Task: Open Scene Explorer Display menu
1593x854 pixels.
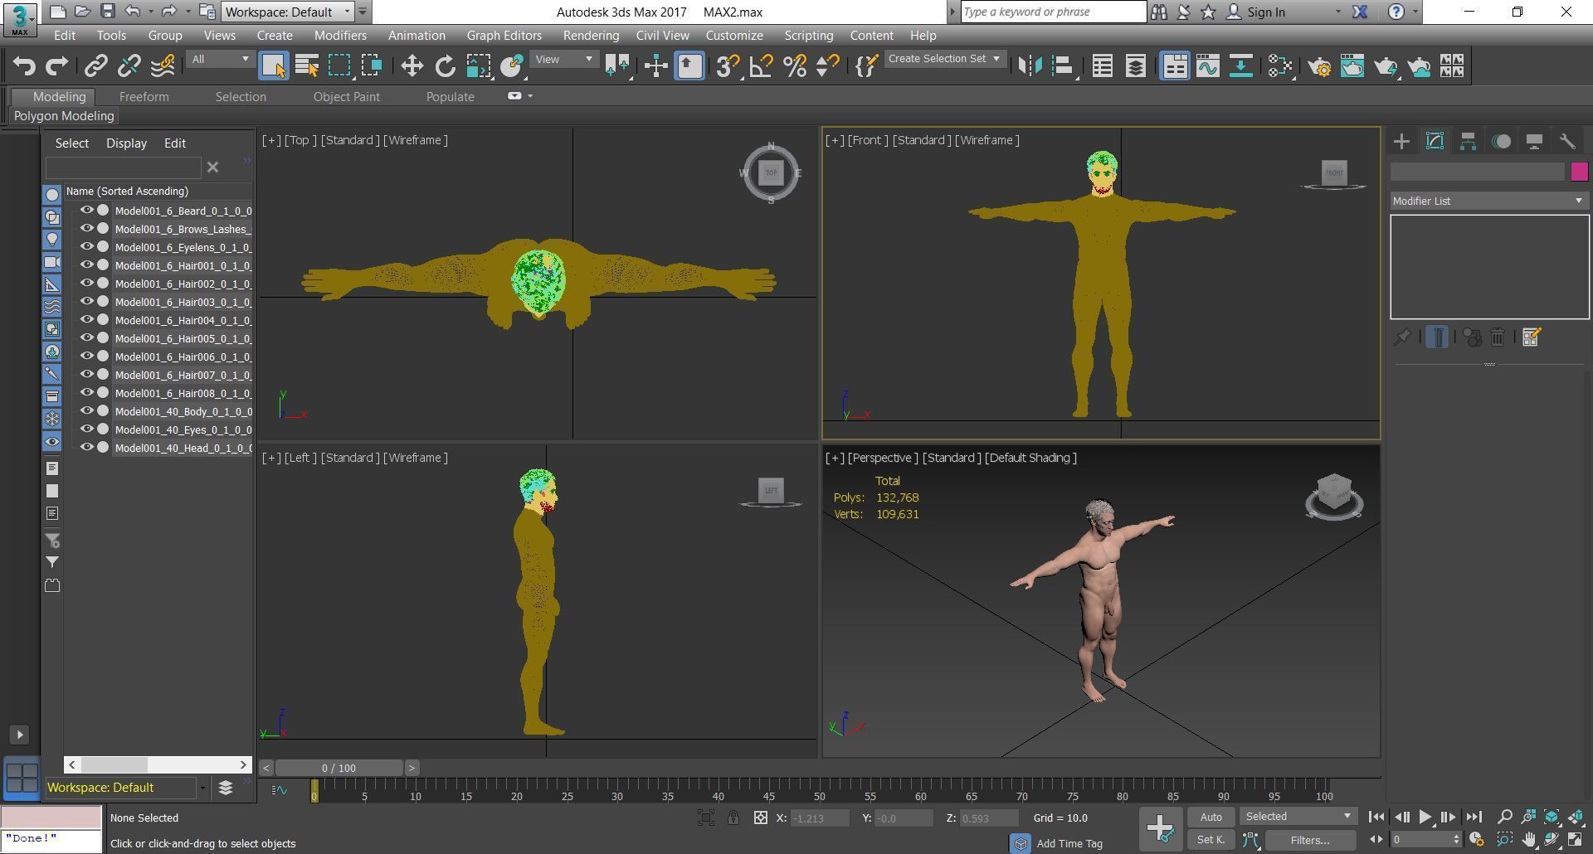Action: click(126, 143)
